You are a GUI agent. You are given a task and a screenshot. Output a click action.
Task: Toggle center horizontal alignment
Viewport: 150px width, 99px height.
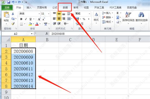point(59,19)
